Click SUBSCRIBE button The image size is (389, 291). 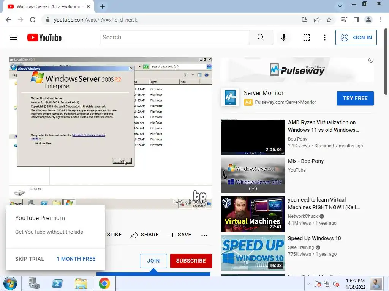(x=191, y=261)
